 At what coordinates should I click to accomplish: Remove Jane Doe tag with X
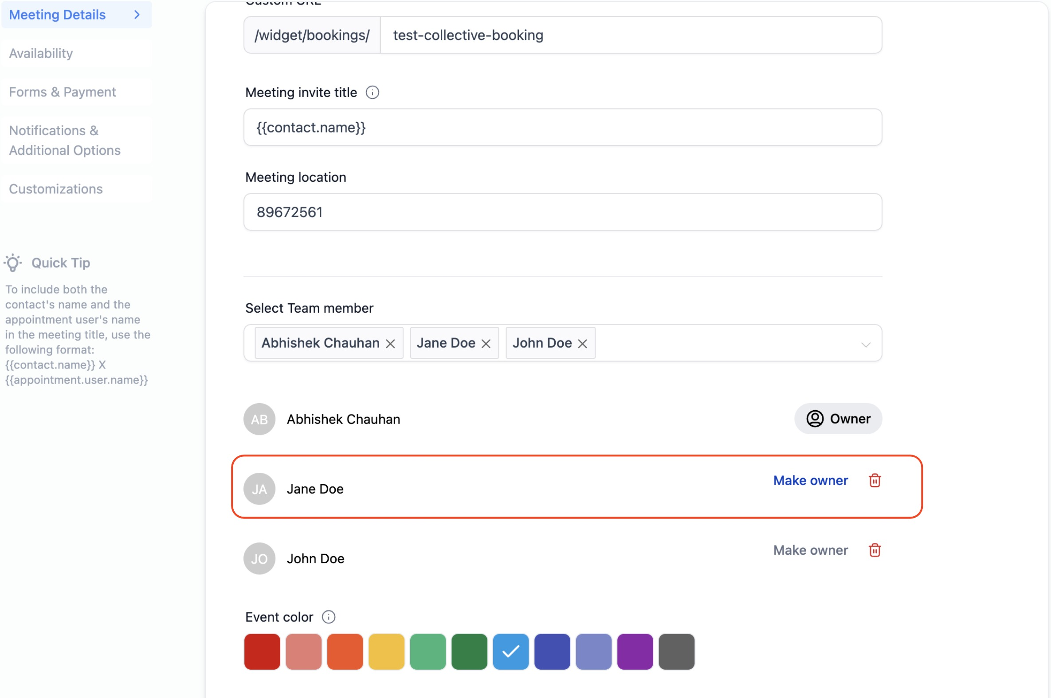[486, 344]
